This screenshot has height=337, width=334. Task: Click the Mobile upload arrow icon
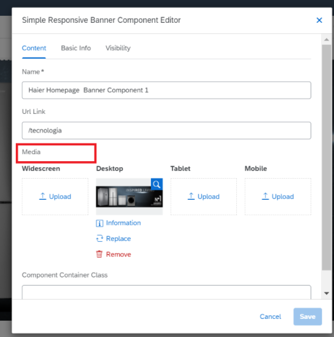coord(266,196)
